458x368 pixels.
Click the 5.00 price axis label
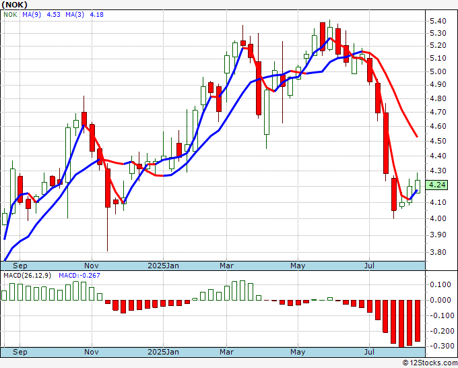[438, 71]
